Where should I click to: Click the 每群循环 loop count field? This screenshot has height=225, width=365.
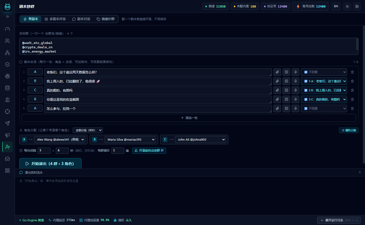click(118, 151)
